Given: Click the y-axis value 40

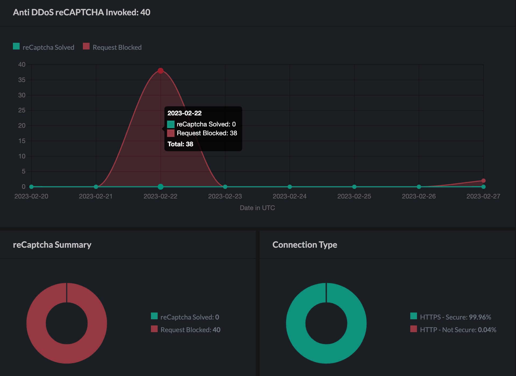Looking at the screenshot, I should point(22,65).
